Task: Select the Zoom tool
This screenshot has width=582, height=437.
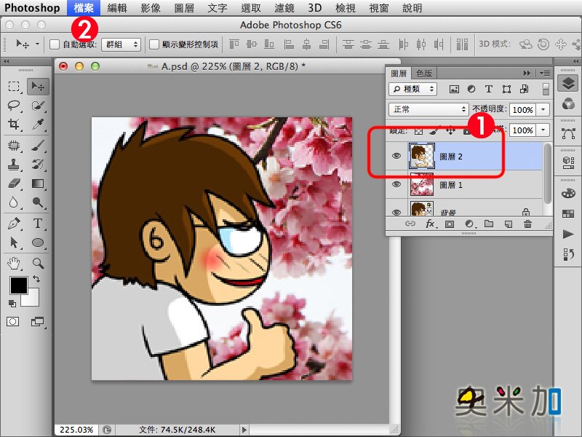Action: (x=38, y=263)
